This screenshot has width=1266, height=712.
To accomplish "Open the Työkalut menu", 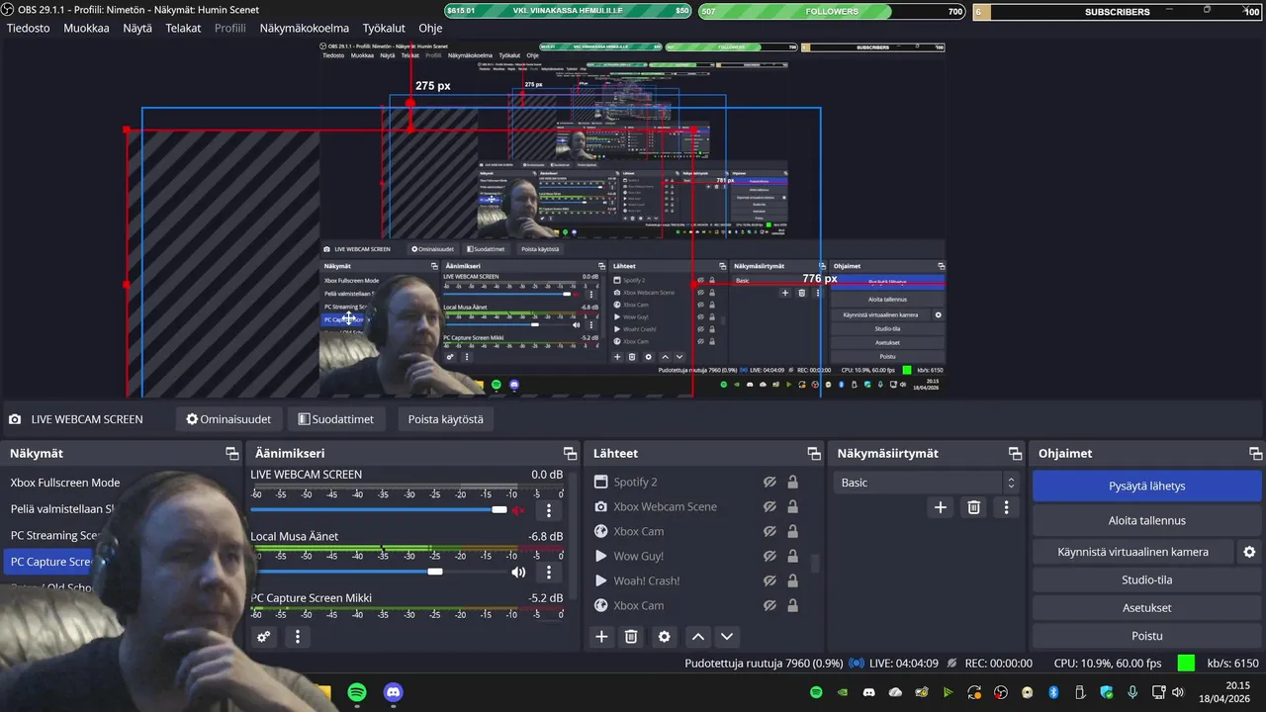I will [x=384, y=28].
